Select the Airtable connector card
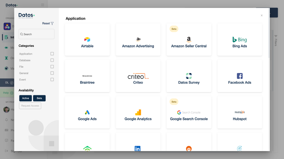This screenshot has height=159, width=284. click(x=87, y=39)
